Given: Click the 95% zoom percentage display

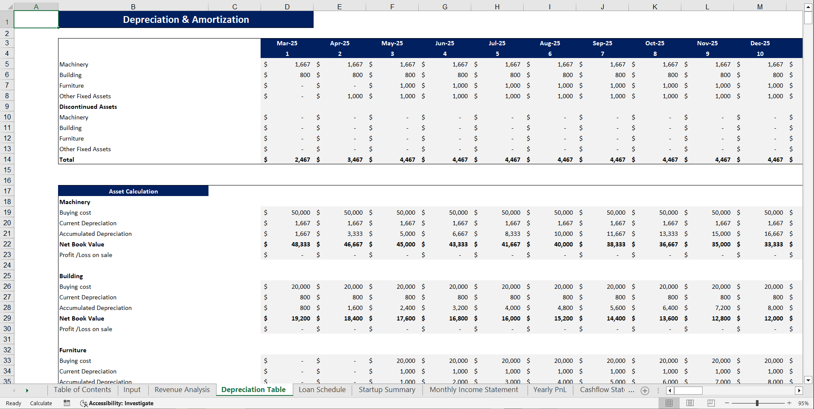Looking at the screenshot, I should (803, 403).
